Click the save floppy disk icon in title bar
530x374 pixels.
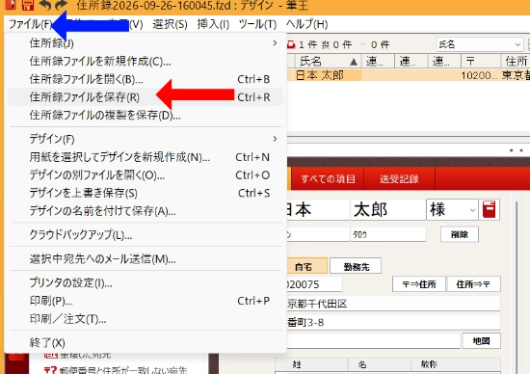pyautogui.click(x=28, y=5)
